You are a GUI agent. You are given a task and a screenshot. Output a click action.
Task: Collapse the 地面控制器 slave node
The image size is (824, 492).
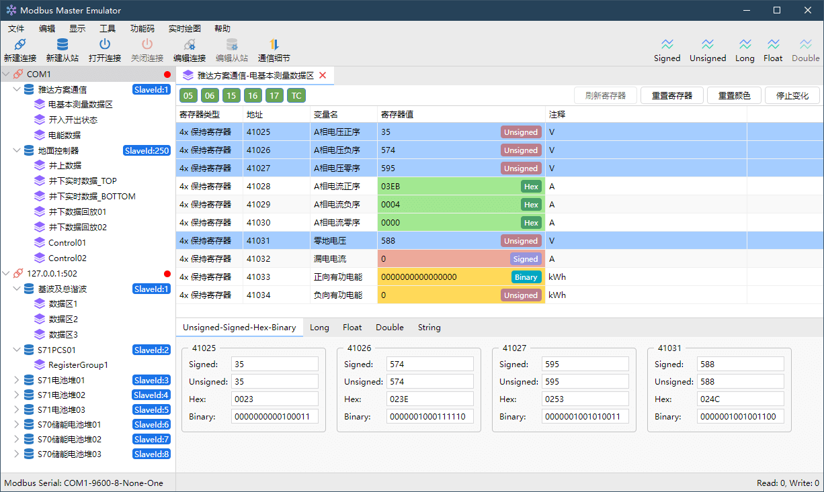tap(17, 150)
